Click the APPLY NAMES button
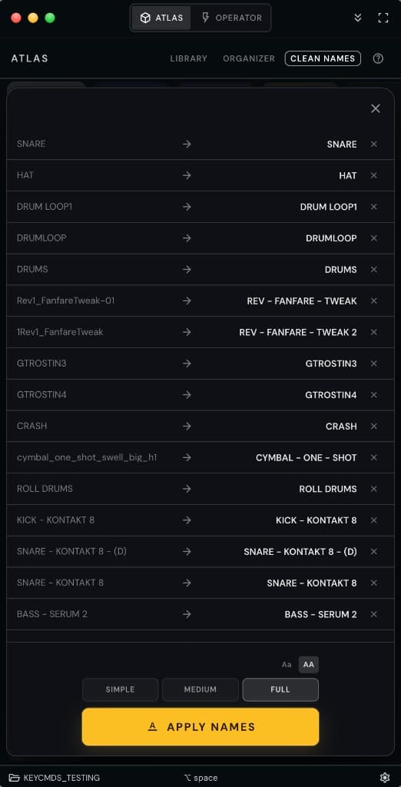 pos(200,727)
